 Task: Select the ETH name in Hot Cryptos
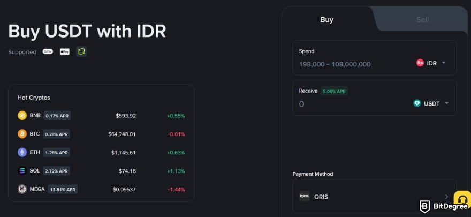pos(35,152)
